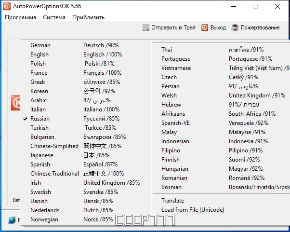This screenshot has width=290, height=232.
Task: Click the AutoPowerOptionsOK title bar icon
Action: tap(7, 6)
